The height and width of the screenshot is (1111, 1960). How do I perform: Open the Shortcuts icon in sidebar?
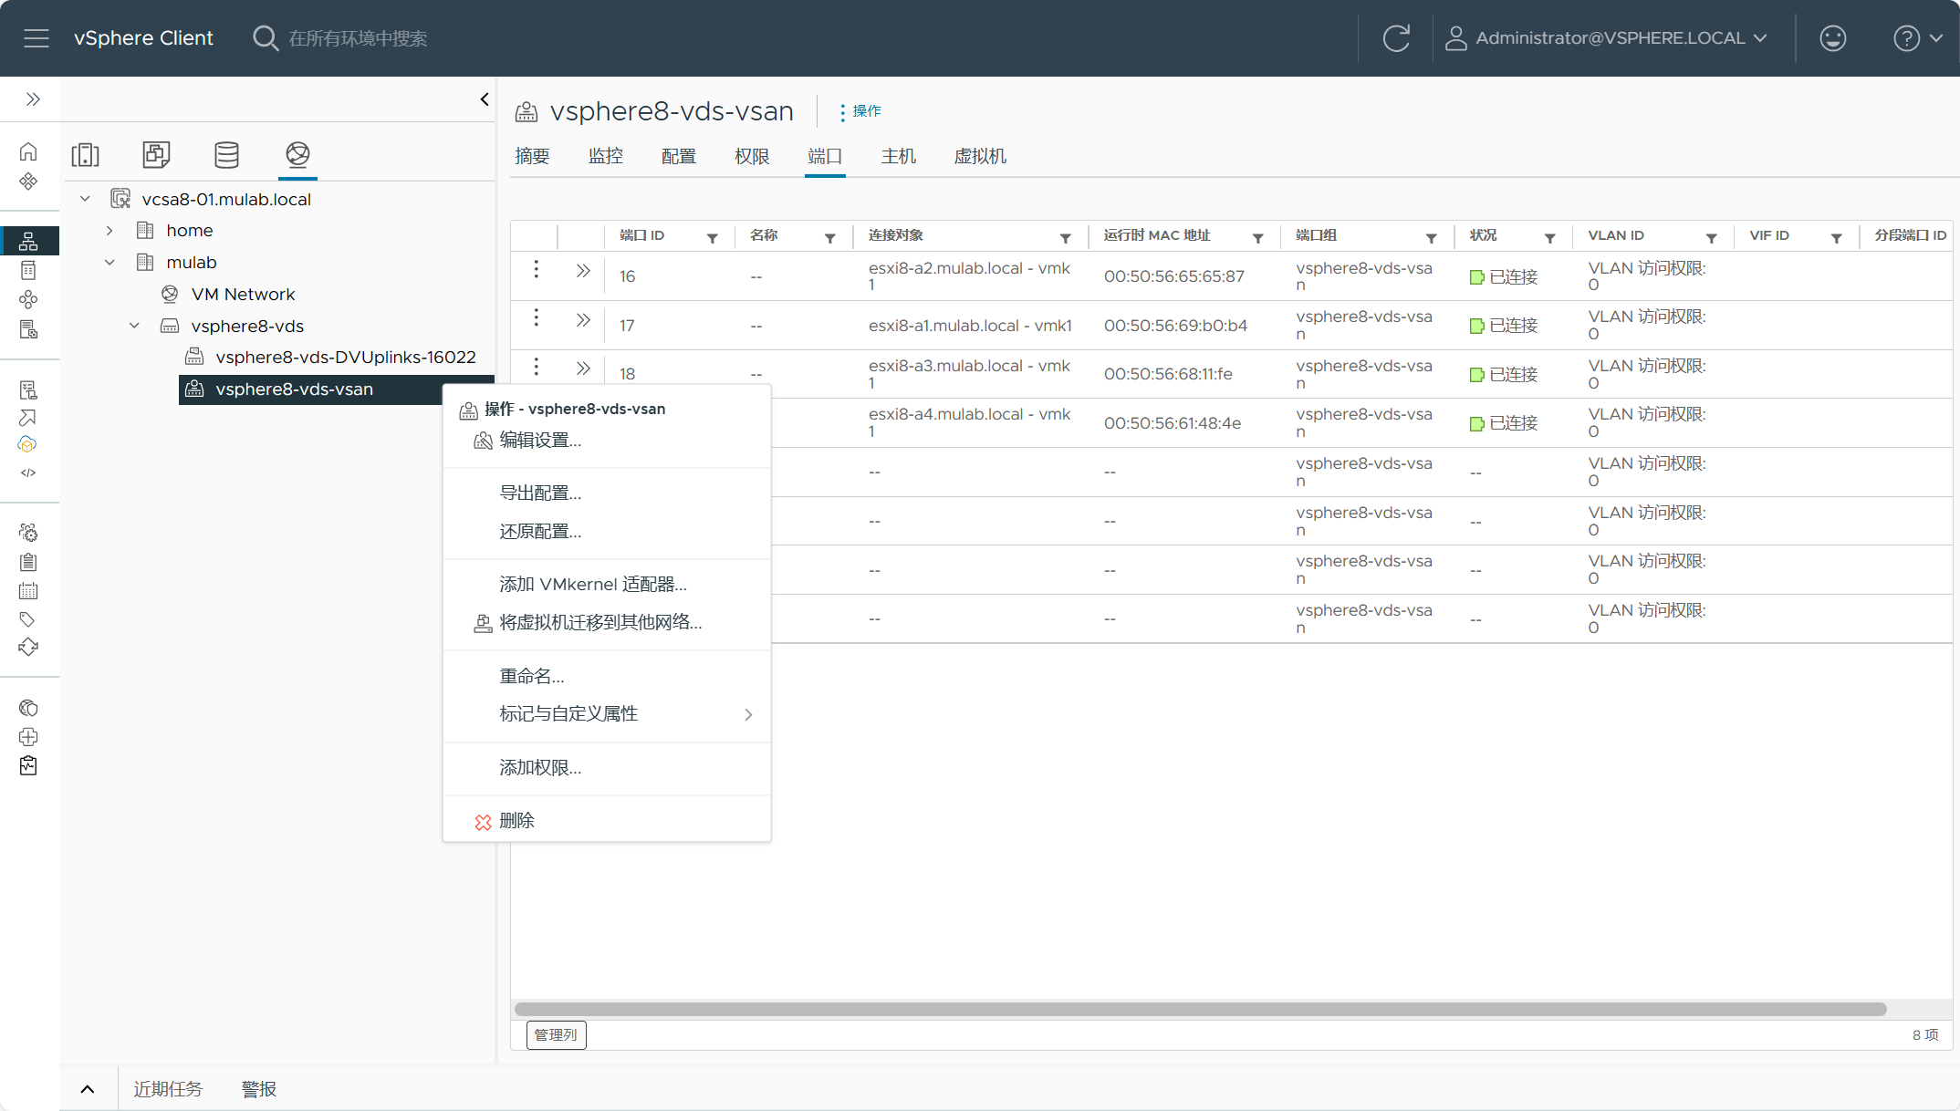tap(28, 182)
